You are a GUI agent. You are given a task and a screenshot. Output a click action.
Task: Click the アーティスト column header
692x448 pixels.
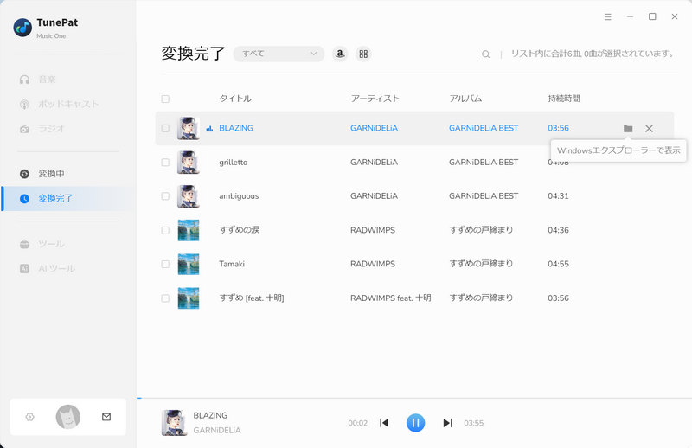[375, 99]
